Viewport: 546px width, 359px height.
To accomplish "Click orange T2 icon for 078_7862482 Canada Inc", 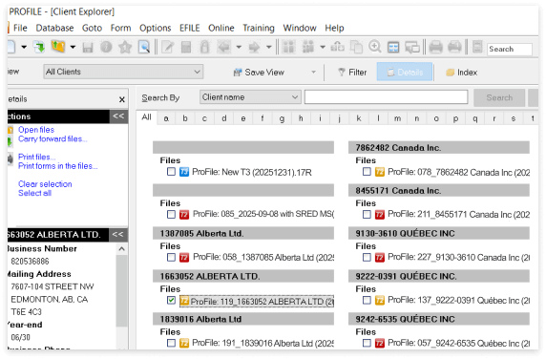I will point(380,172).
